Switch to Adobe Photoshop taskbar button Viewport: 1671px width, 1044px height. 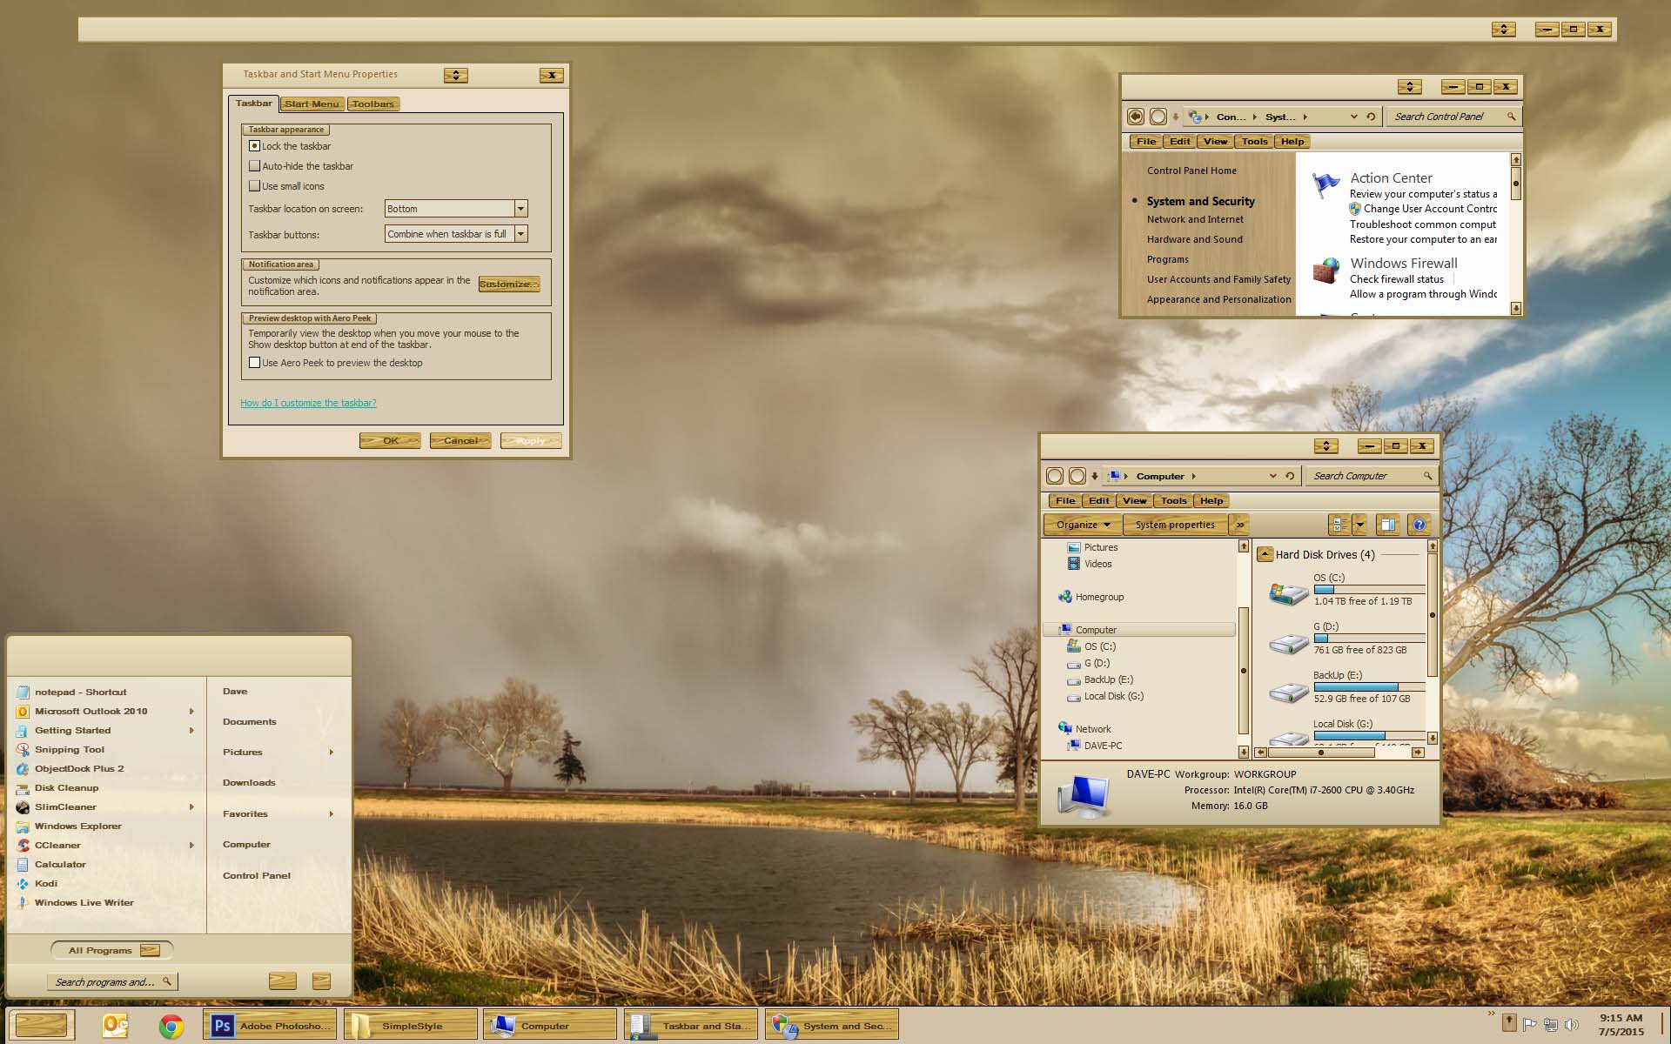[x=270, y=1026]
